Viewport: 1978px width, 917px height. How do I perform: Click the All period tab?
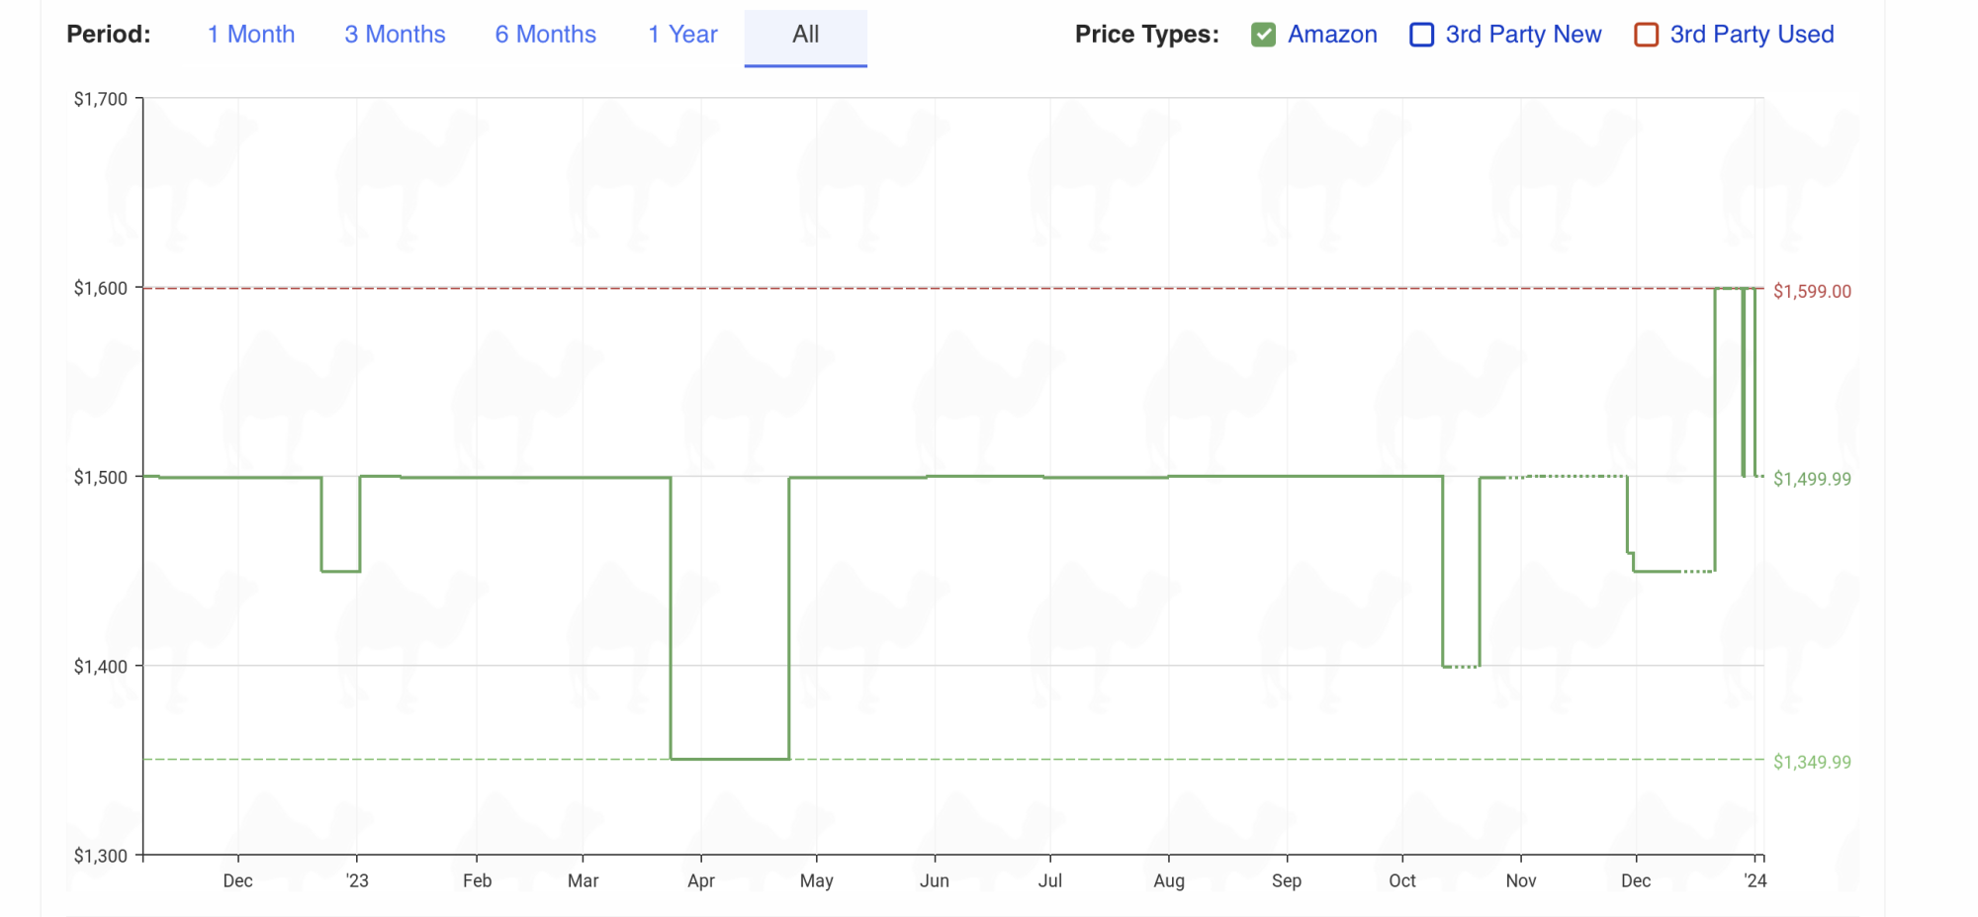pyautogui.click(x=805, y=35)
